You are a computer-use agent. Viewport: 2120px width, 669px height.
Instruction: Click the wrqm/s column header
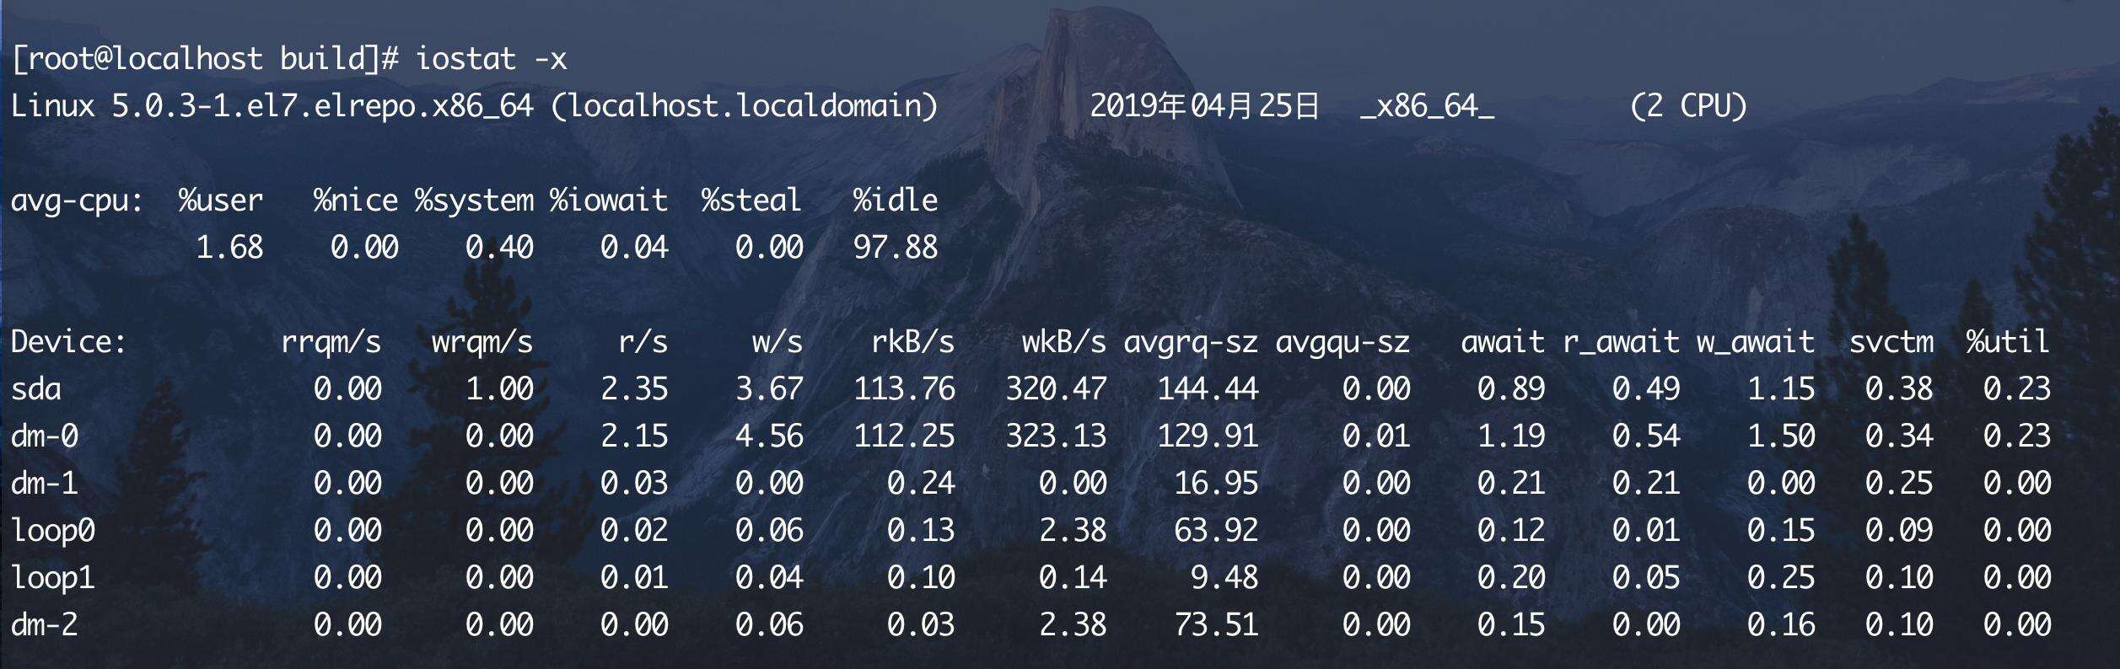(x=483, y=344)
